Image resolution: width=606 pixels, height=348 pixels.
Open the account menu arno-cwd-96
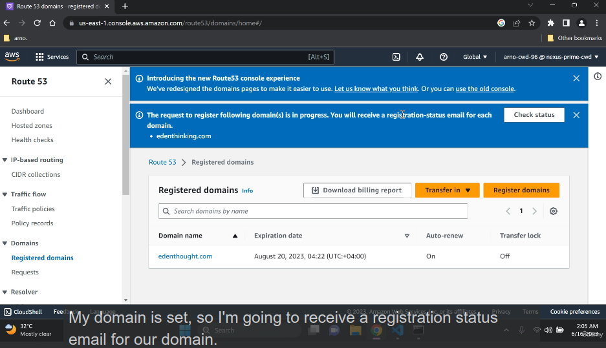point(551,57)
